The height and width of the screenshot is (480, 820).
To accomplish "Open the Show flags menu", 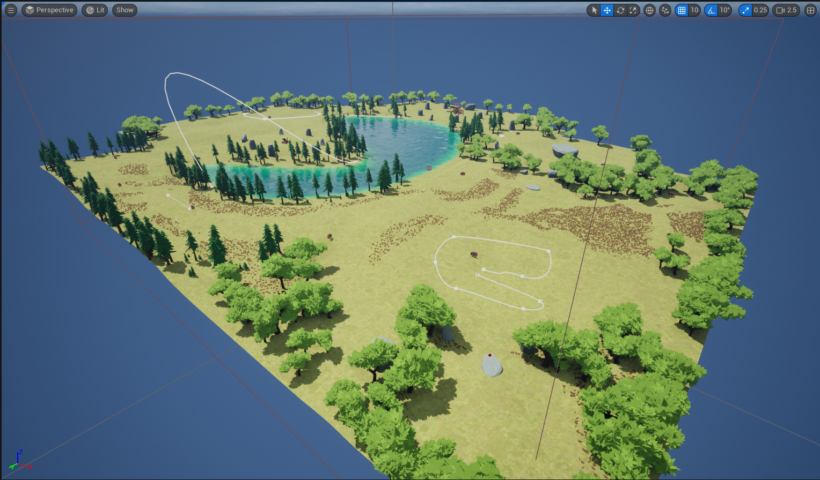I will (125, 10).
